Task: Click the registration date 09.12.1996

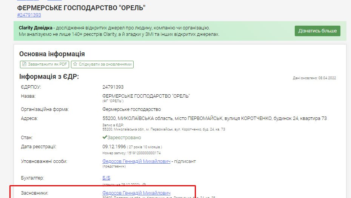Action: (114, 147)
